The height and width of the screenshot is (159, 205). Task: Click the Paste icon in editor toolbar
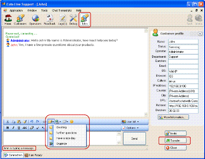pos(19,122)
